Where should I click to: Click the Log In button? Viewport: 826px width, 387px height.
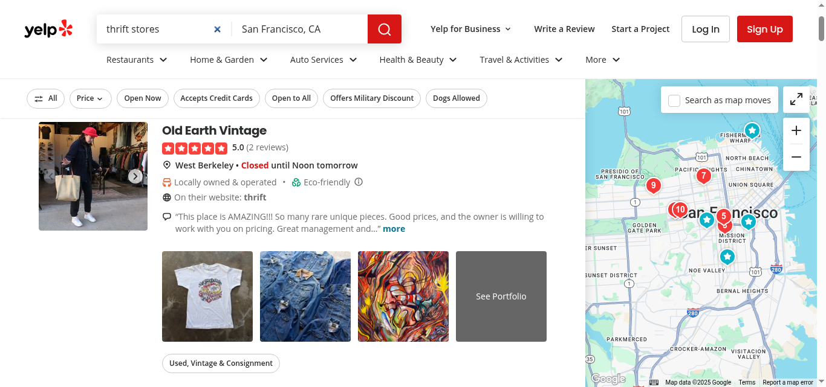pos(706,29)
